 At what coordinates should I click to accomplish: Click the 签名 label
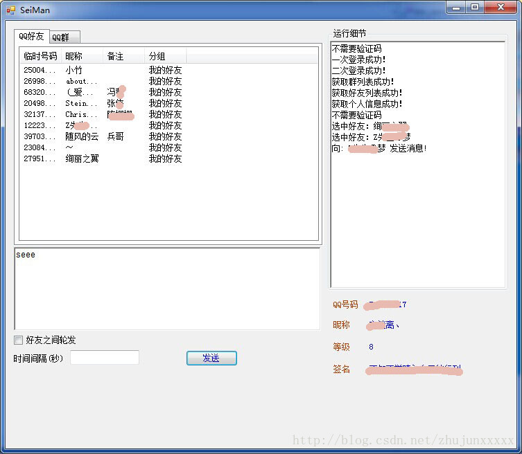[x=341, y=369]
